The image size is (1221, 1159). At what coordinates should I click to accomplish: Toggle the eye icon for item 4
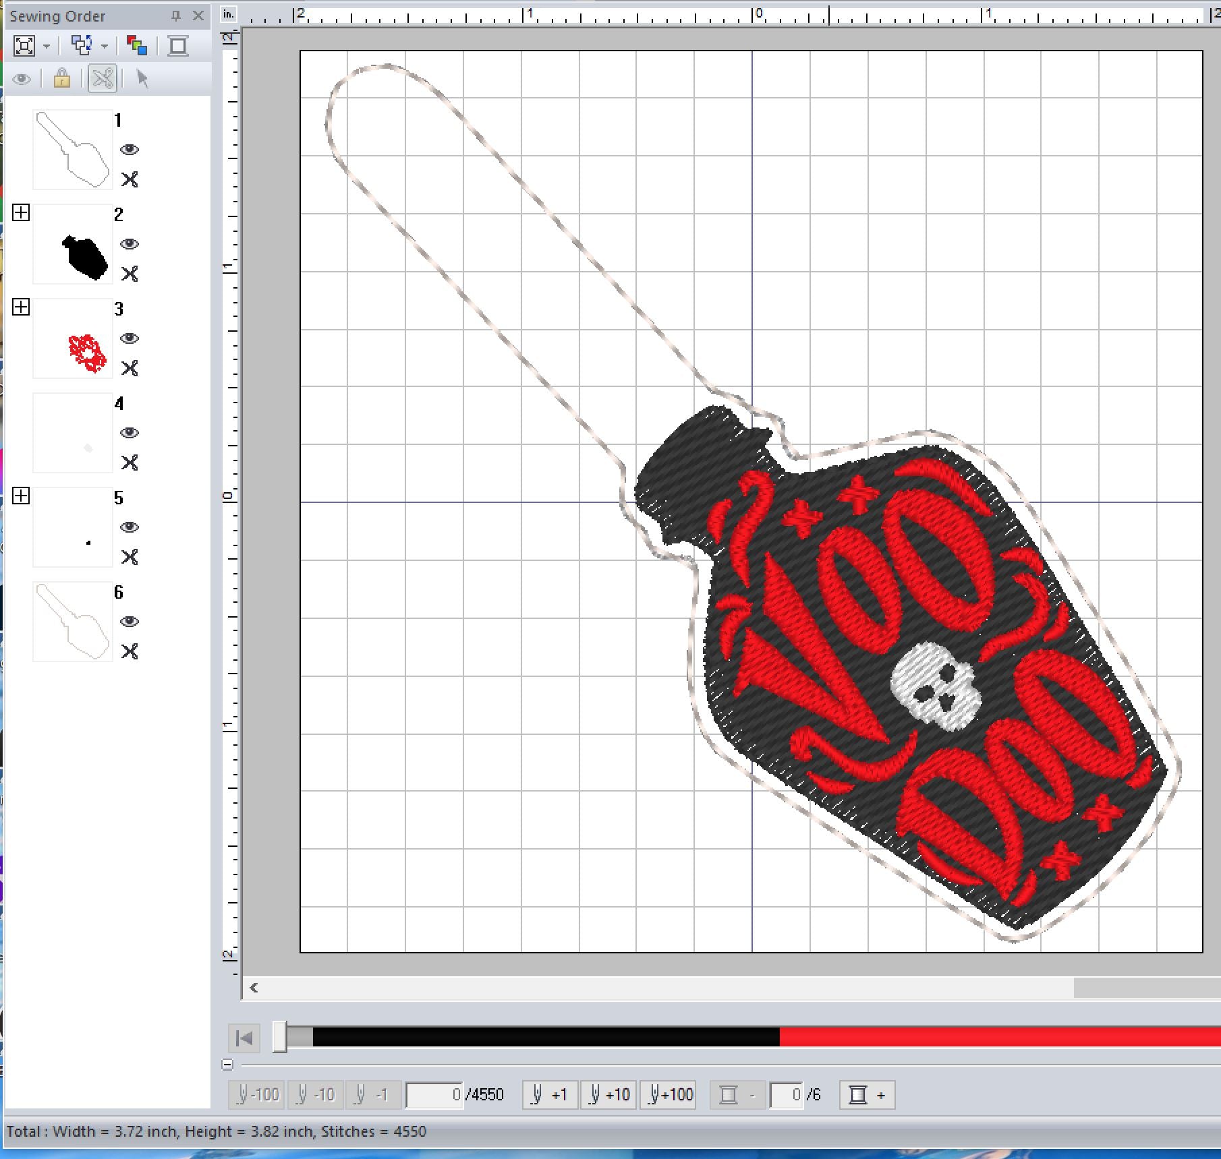[x=130, y=432]
